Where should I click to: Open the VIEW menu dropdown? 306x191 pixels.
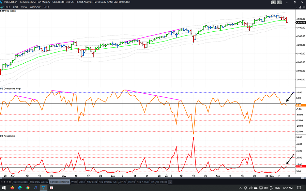tap(24, 7)
